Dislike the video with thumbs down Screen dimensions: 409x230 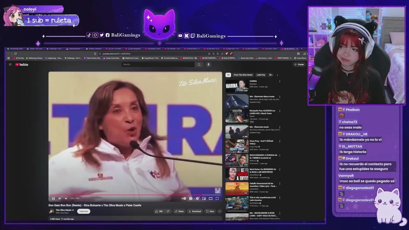tap(168, 211)
